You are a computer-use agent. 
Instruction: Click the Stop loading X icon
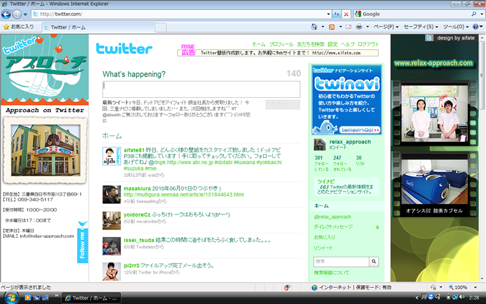click(x=346, y=14)
